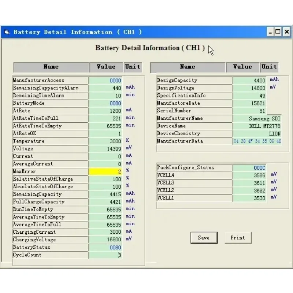Click the VCELL2 value 3692
The width and height of the screenshot is (293, 293).
250,190
